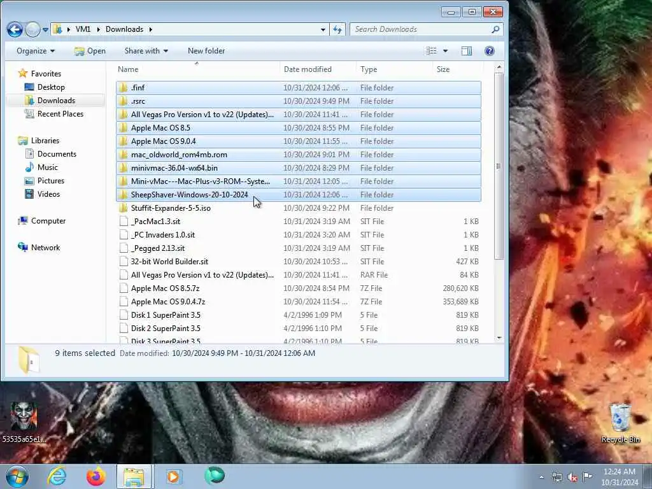Toggle the preview pane
The width and height of the screenshot is (652, 489).
(x=467, y=51)
